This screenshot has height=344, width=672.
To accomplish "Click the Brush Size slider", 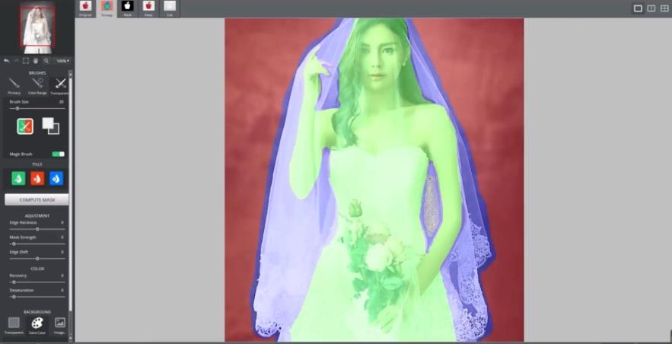I will (37, 109).
